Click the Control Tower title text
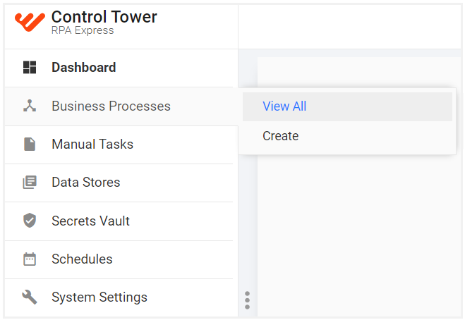 pos(104,17)
